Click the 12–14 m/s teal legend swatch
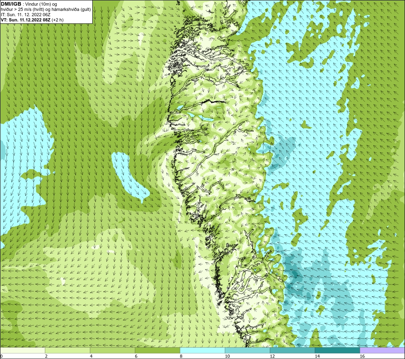The image size is (405, 359). click(x=292, y=351)
